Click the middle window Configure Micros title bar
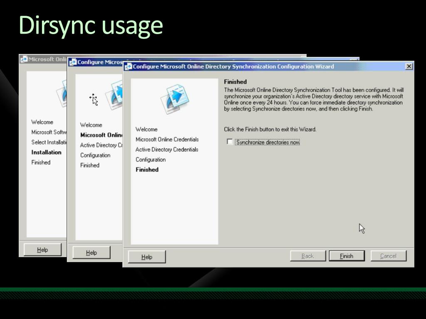426x319 pixels. (100, 62)
